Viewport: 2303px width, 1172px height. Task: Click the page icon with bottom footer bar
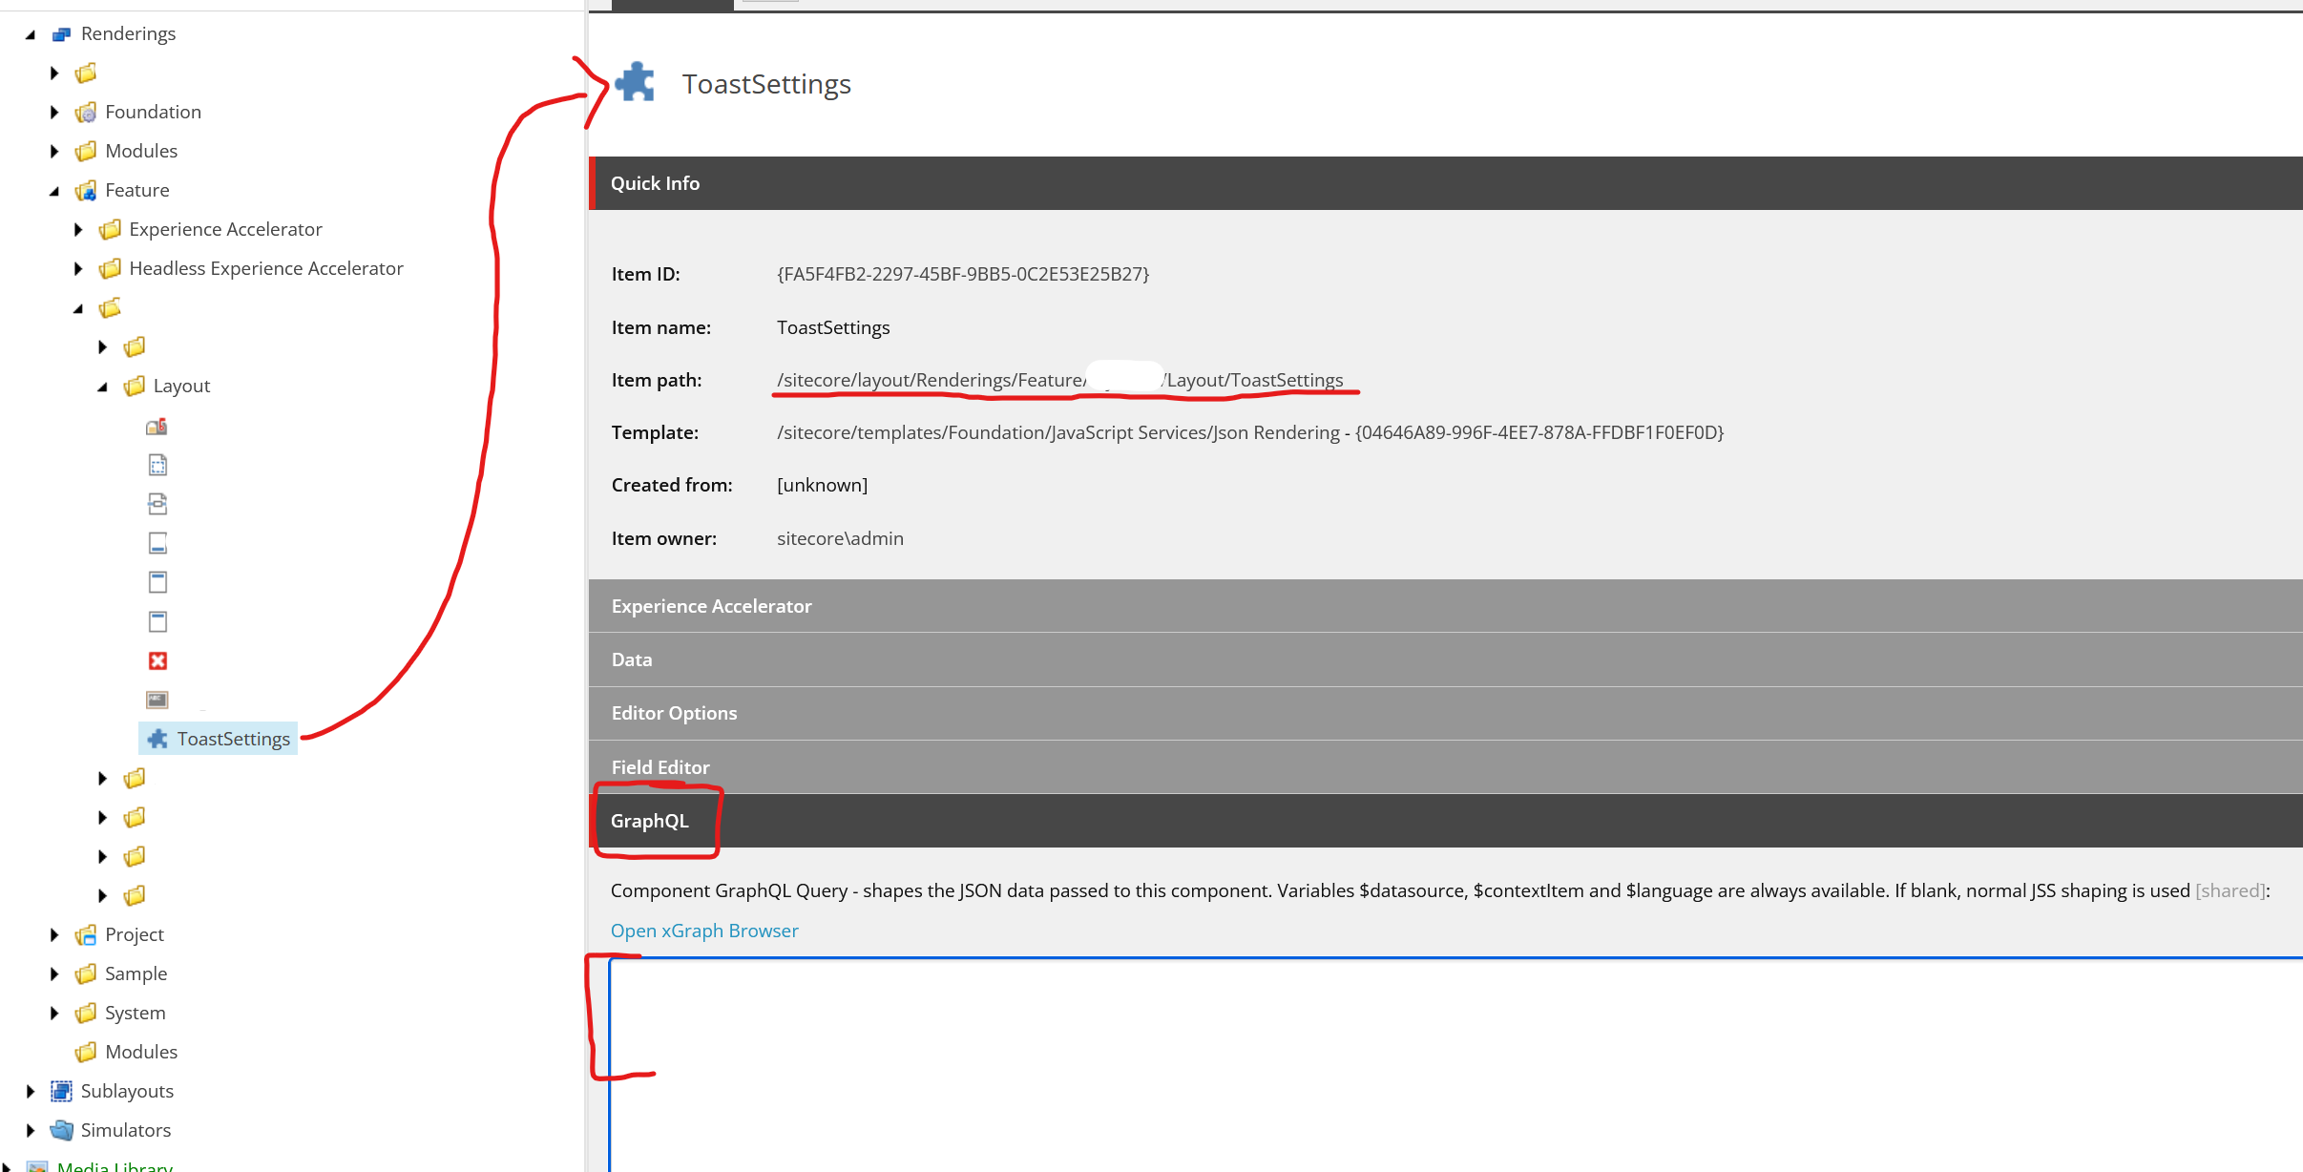[157, 543]
